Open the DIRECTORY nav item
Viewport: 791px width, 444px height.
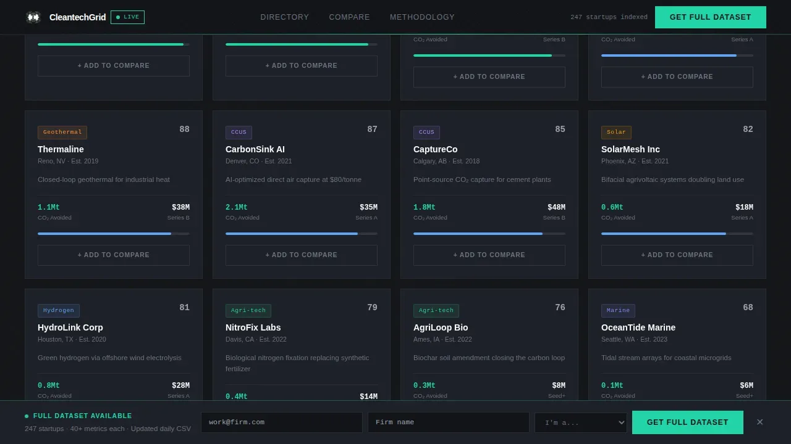[285, 17]
